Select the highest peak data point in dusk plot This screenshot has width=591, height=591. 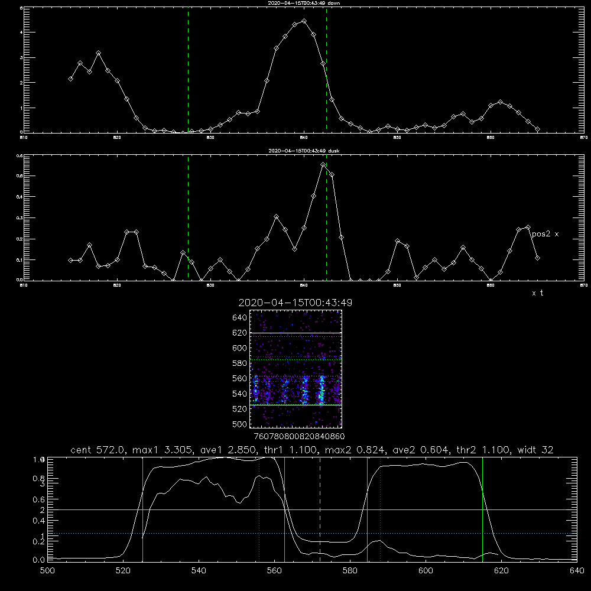tap(323, 165)
